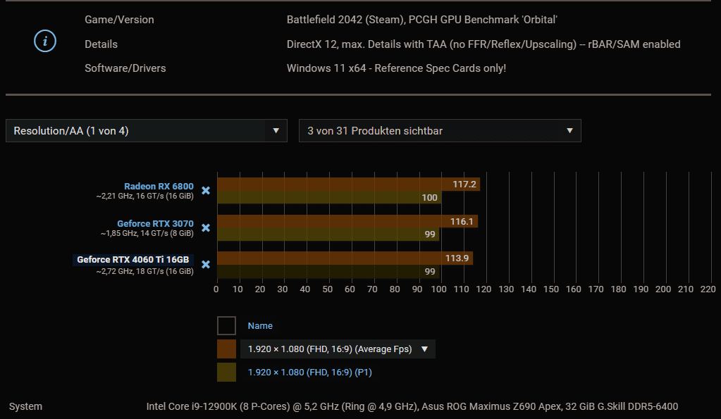Click the '~2,72 GHz, 18 GT/s (16 GiB)' spec text
Image resolution: width=721 pixels, height=419 pixels.
[144, 271]
